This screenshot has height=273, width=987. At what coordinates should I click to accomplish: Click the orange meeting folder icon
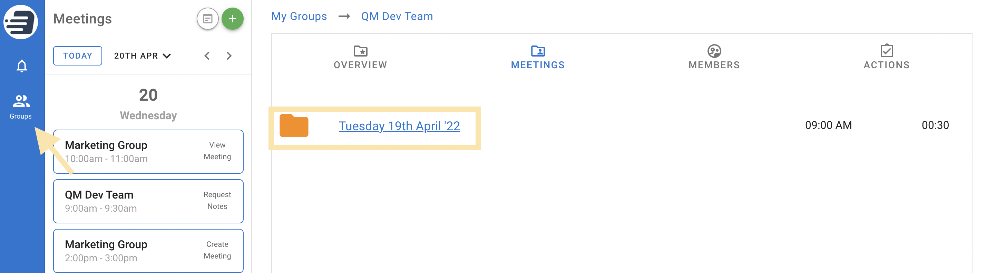[294, 125]
